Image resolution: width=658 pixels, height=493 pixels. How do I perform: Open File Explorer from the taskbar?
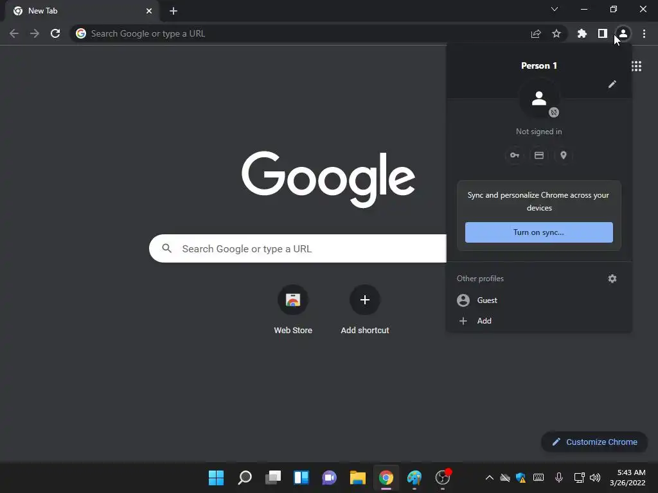point(358,478)
